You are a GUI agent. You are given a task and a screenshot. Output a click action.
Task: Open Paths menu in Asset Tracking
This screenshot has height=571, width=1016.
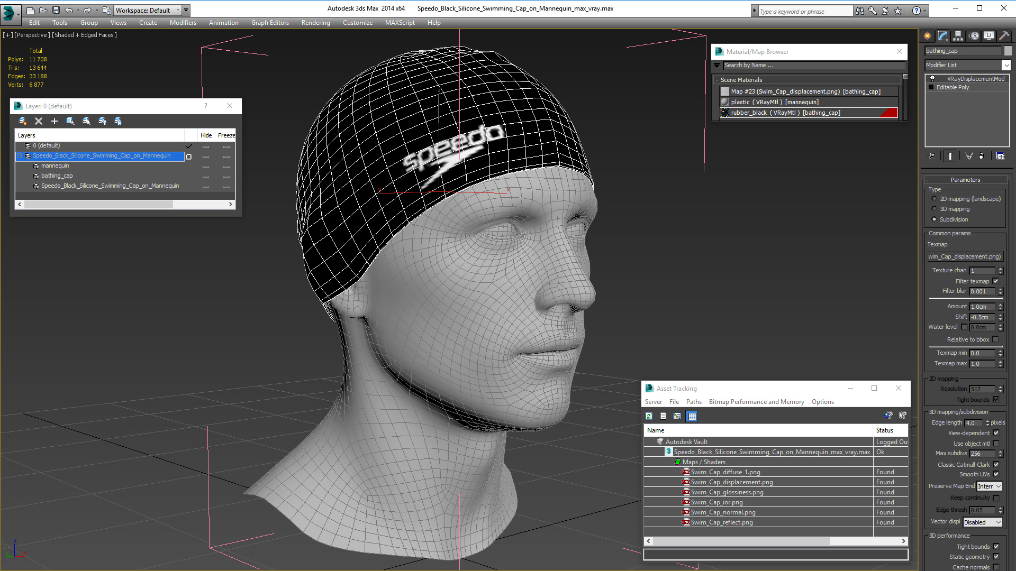coord(694,402)
